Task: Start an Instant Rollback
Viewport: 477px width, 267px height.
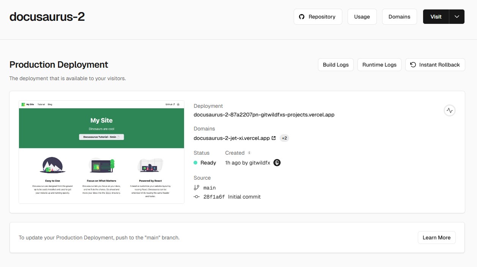Action: click(x=435, y=65)
